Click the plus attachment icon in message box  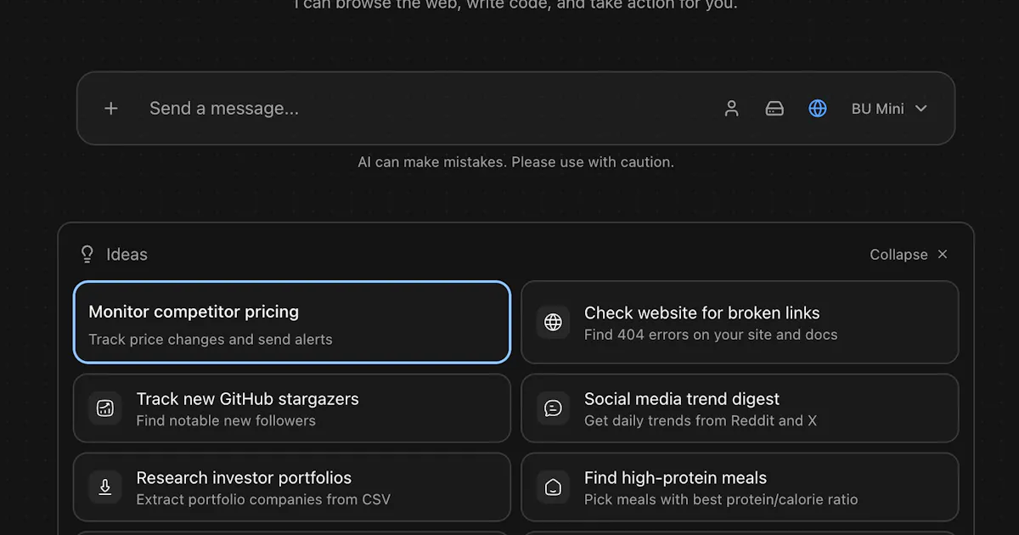pyautogui.click(x=111, y=109)
